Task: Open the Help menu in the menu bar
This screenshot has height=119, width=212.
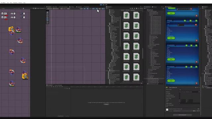Action: pyautogui.click(x=24, y=3)
